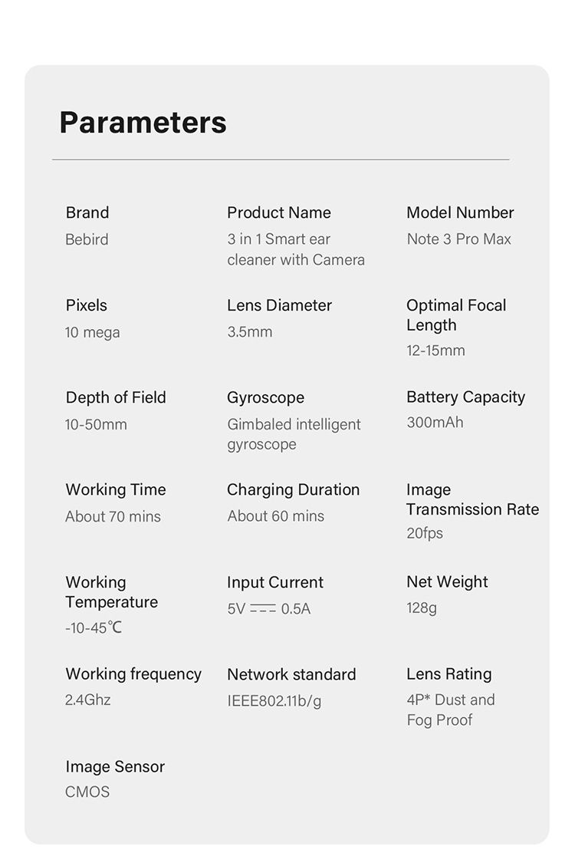Viewport: 575px width, 853px height.
Task: Select the Working Time label
Action: tap(116, 489)
